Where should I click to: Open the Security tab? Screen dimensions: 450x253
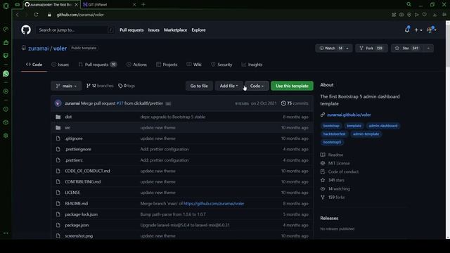pyautogui.click(x=221, y=65)
